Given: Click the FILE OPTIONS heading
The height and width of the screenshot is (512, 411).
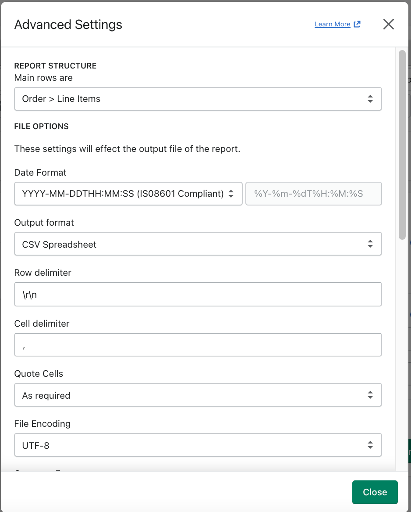Looking at the screenshot, I should coord(41,126).
